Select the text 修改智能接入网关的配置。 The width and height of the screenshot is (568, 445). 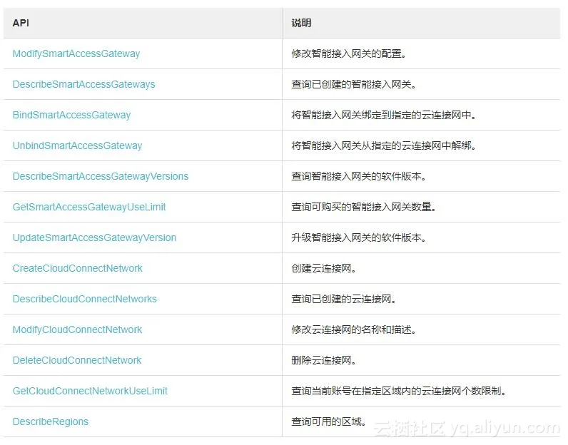(349, 54)
